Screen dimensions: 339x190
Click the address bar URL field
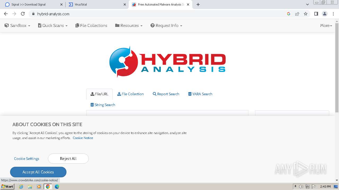159,14
